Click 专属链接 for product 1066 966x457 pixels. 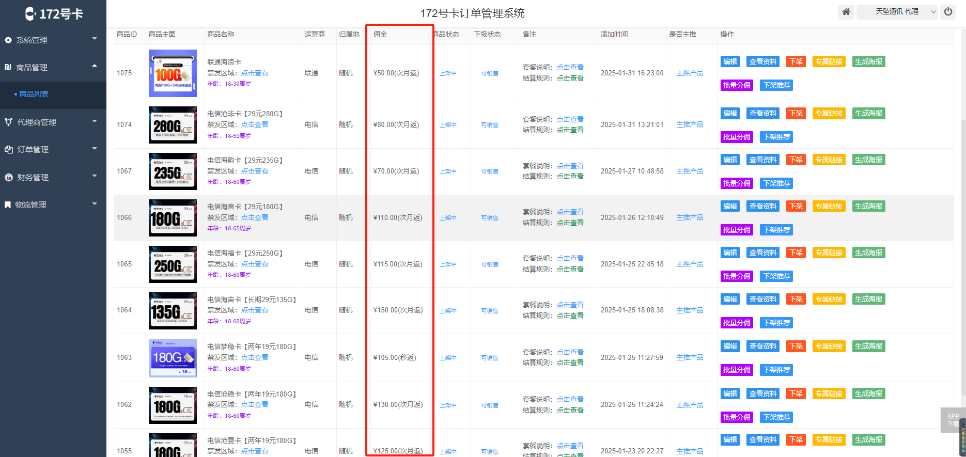click(829, 206)
